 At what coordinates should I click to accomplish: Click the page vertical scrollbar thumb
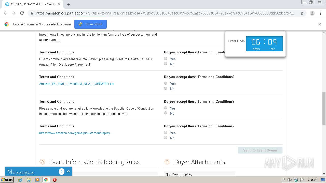(324, 108)
